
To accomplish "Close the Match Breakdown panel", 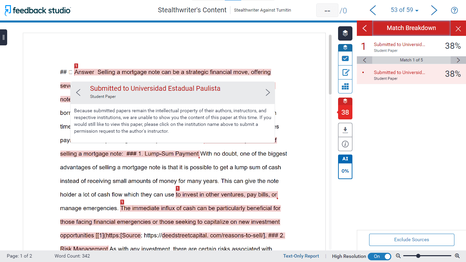I will point(458,29).
